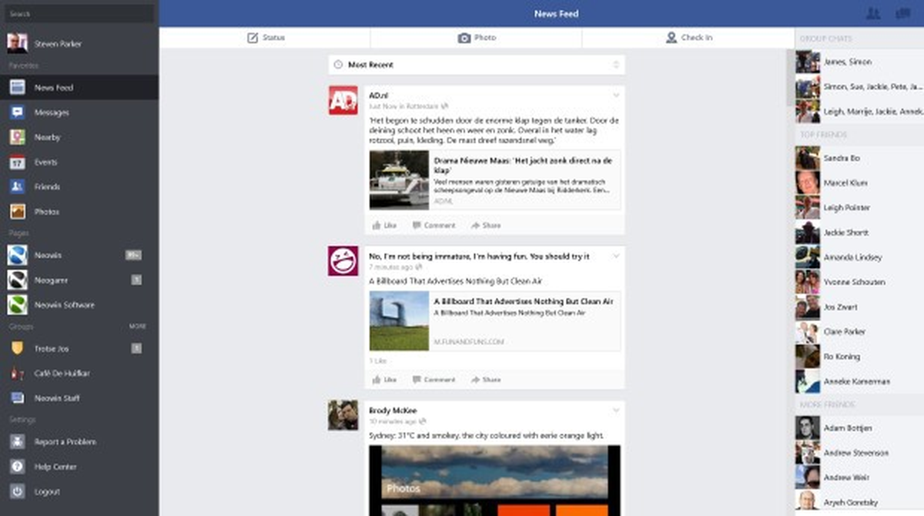Click the Photos icon in Favorites
The width and height of the screenshot is (924, 516).
pyautogui.click(x=18, y=211)
